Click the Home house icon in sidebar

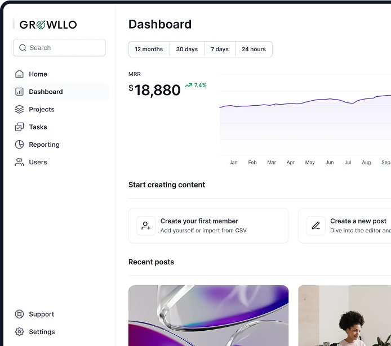pyautogui.click(x=19, y=74)
